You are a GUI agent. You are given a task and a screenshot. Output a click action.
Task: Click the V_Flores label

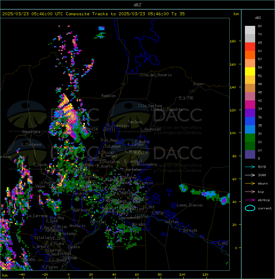(50, 267)
